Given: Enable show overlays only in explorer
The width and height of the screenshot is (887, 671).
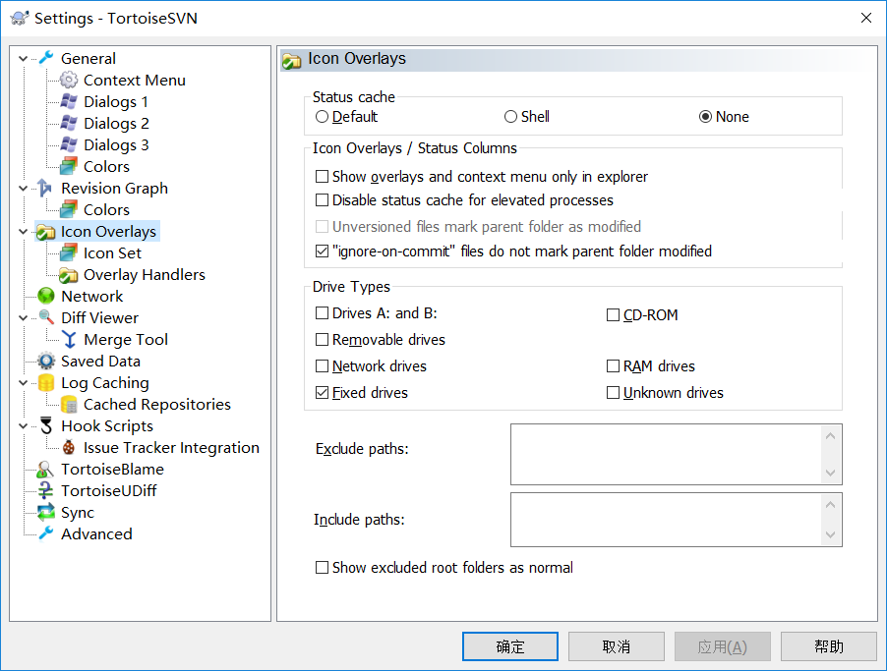Looking at the screenshot, I should point(322,177).
